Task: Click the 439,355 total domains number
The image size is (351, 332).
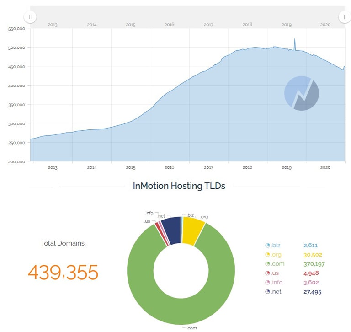Action: tap(63, 273)
